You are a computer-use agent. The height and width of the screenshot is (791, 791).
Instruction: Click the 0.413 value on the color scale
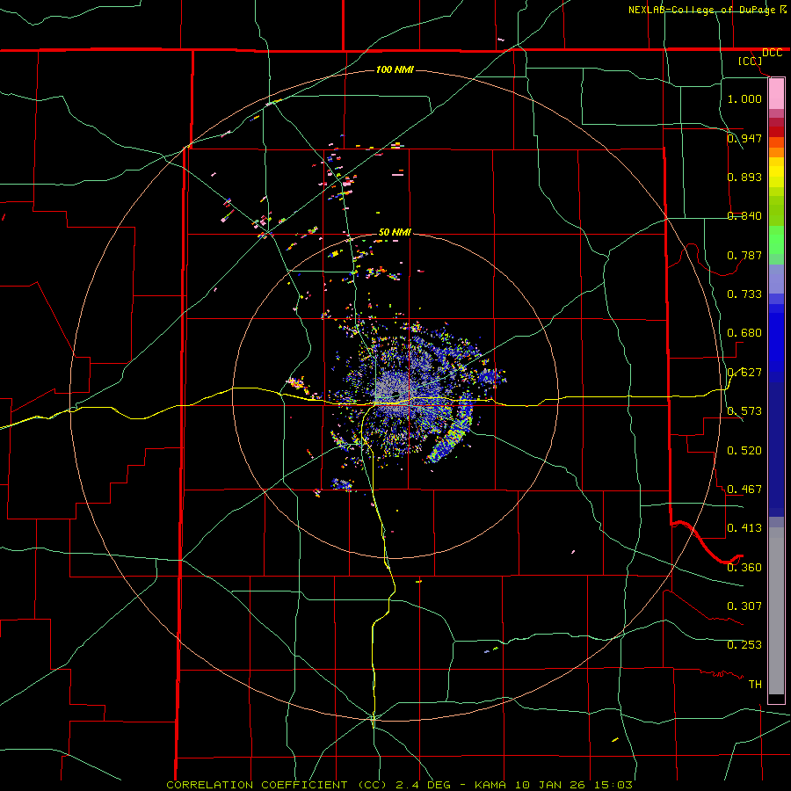[744, 527]
